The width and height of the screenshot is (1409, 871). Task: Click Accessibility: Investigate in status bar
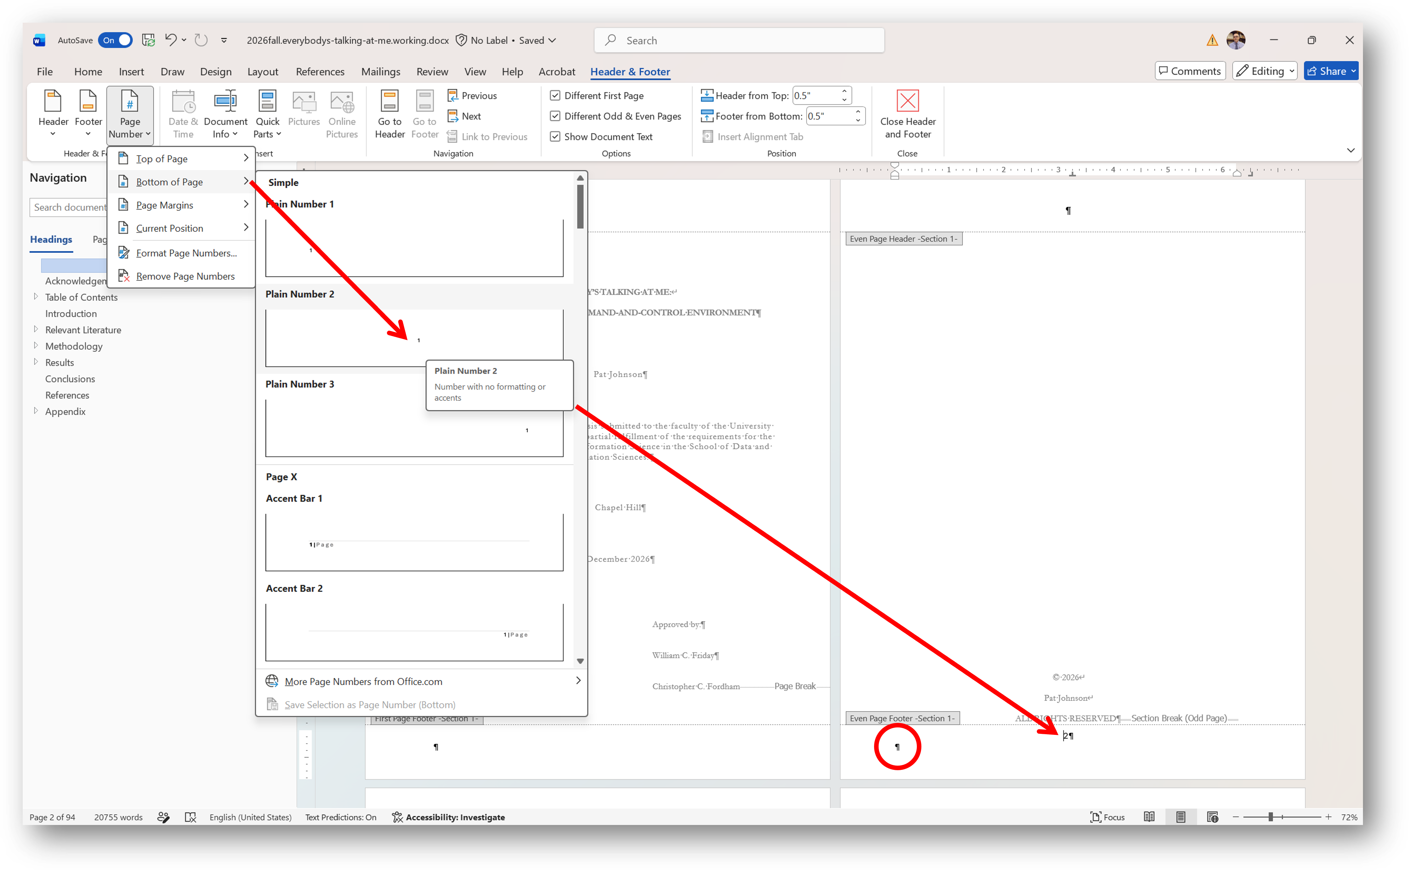[x=448, y=817]
